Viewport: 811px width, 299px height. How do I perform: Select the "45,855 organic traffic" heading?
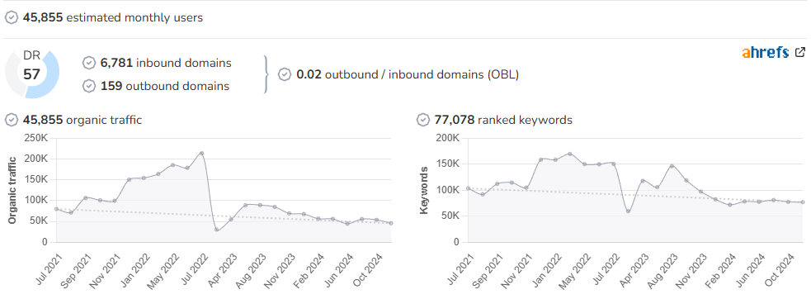(x=83, y=121)
